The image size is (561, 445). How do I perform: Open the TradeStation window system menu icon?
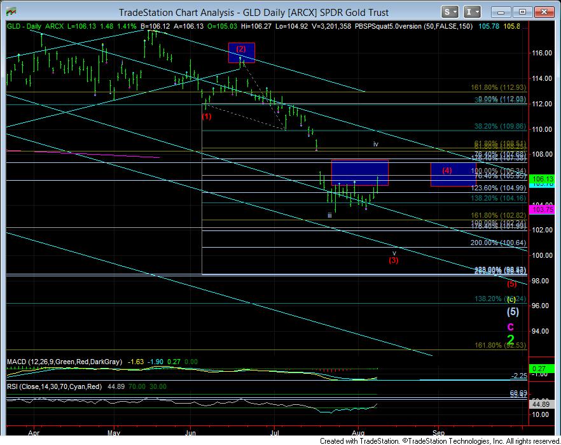[x=11, y=12]
